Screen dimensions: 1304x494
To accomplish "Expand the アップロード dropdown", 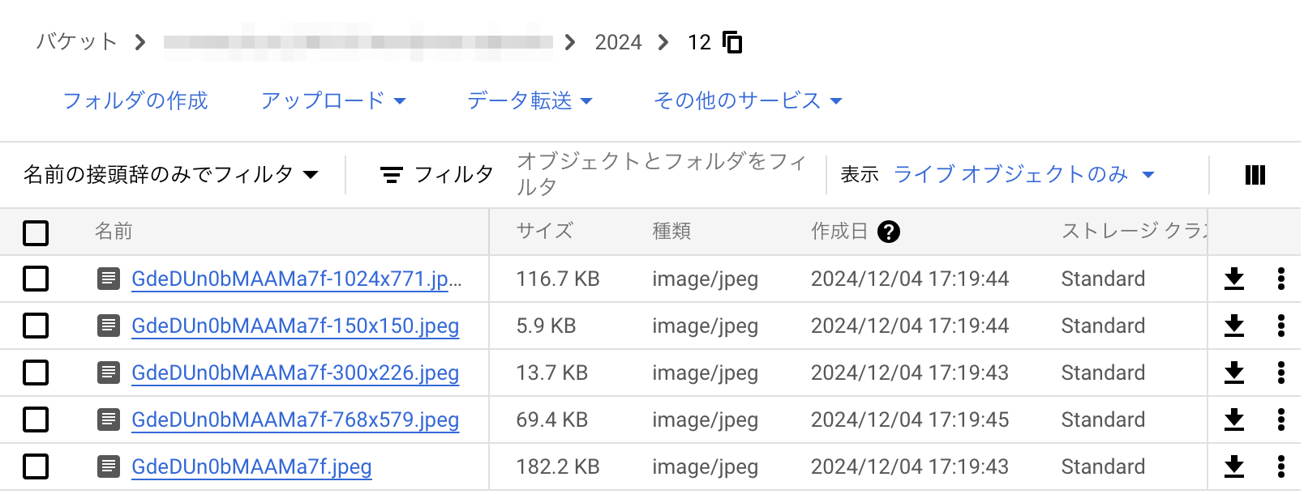I will (x=333, y=100).
